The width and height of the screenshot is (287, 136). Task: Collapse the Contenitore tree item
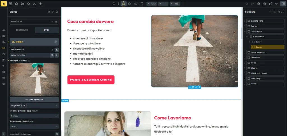pos(247,37)
